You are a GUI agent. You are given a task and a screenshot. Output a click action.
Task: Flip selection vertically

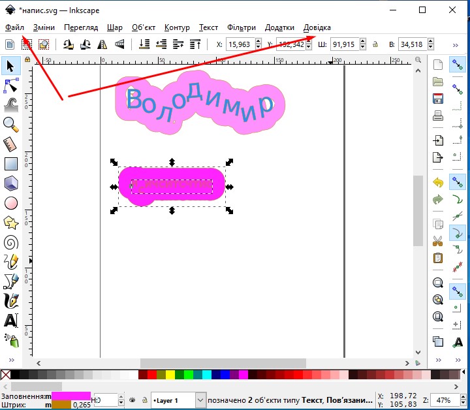pos(119,44)
